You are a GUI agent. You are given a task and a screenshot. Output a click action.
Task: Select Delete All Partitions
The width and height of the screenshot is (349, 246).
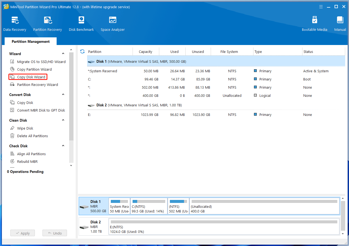[x=29, y=136]
